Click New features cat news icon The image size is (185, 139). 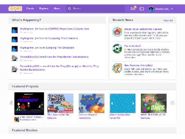pyautogui.click(x=117, y=68)
